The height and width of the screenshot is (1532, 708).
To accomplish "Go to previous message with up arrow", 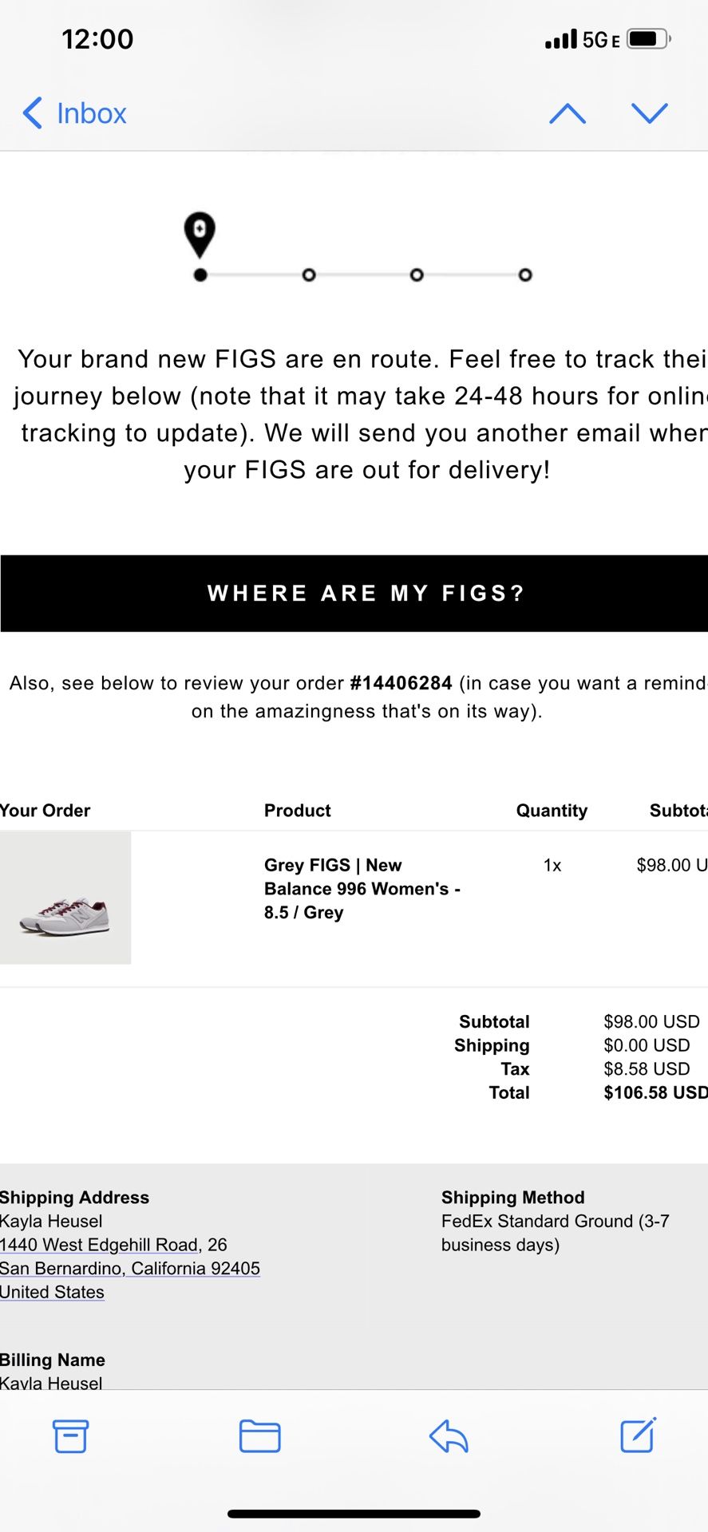I will click(568, 113).
